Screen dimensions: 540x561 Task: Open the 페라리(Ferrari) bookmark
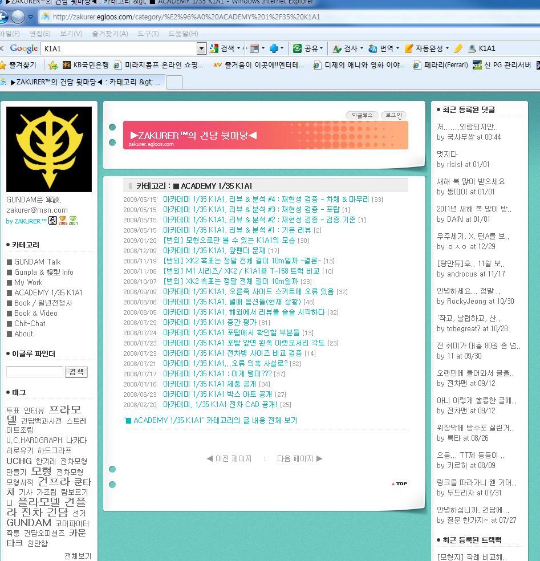(440, 65)
